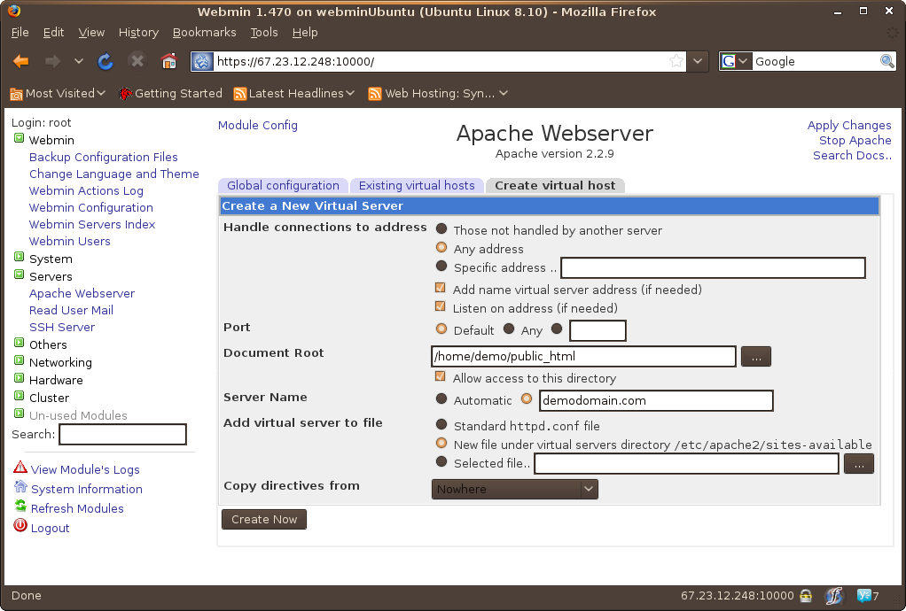Click the grey Forward arrow button

[x=52, y=61]
